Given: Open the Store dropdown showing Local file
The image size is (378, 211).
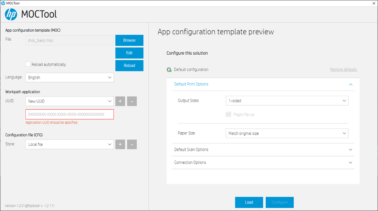Looking at the screenshot, I should tap(70, 144).
